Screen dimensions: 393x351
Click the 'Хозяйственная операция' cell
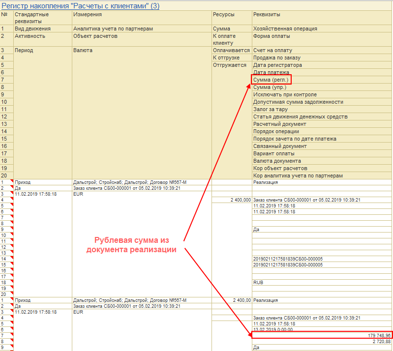tap(322, 29)
